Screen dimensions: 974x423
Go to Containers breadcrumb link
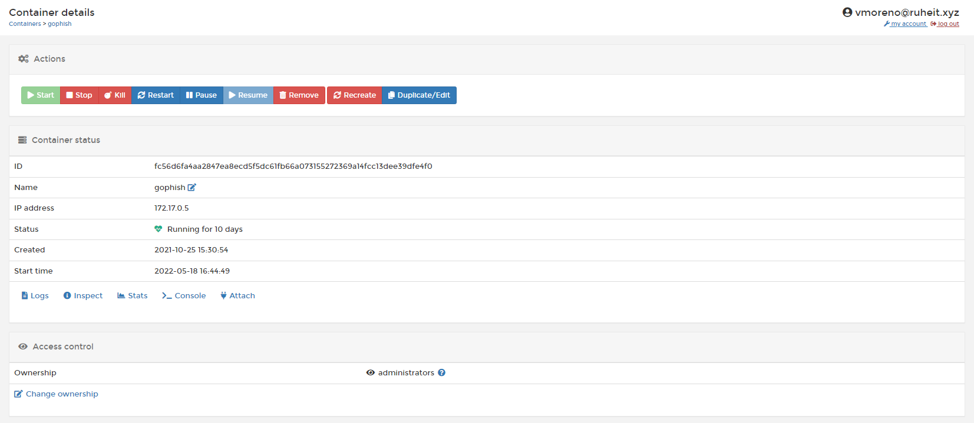coord(25,24)
